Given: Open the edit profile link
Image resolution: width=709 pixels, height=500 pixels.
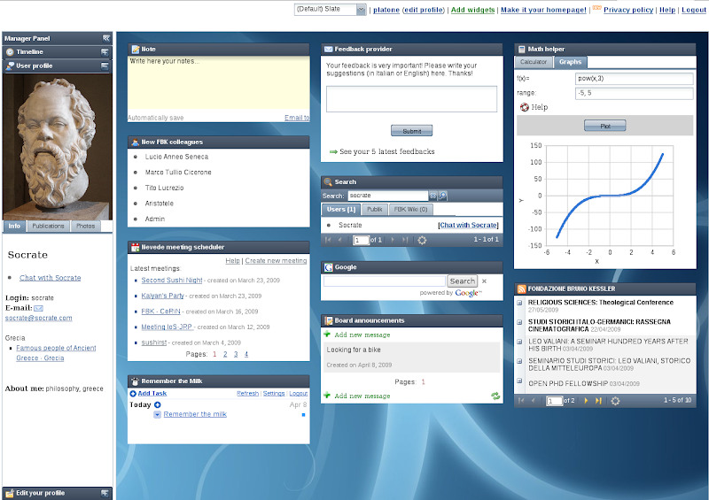Looking at the screenshot, I should click(424, 10).
